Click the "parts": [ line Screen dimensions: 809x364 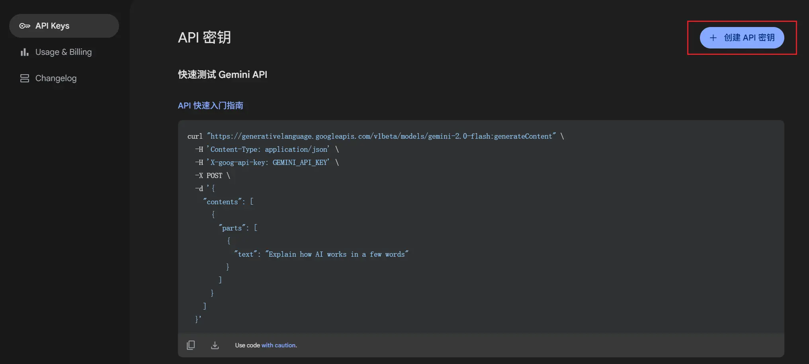click(238, 228)
